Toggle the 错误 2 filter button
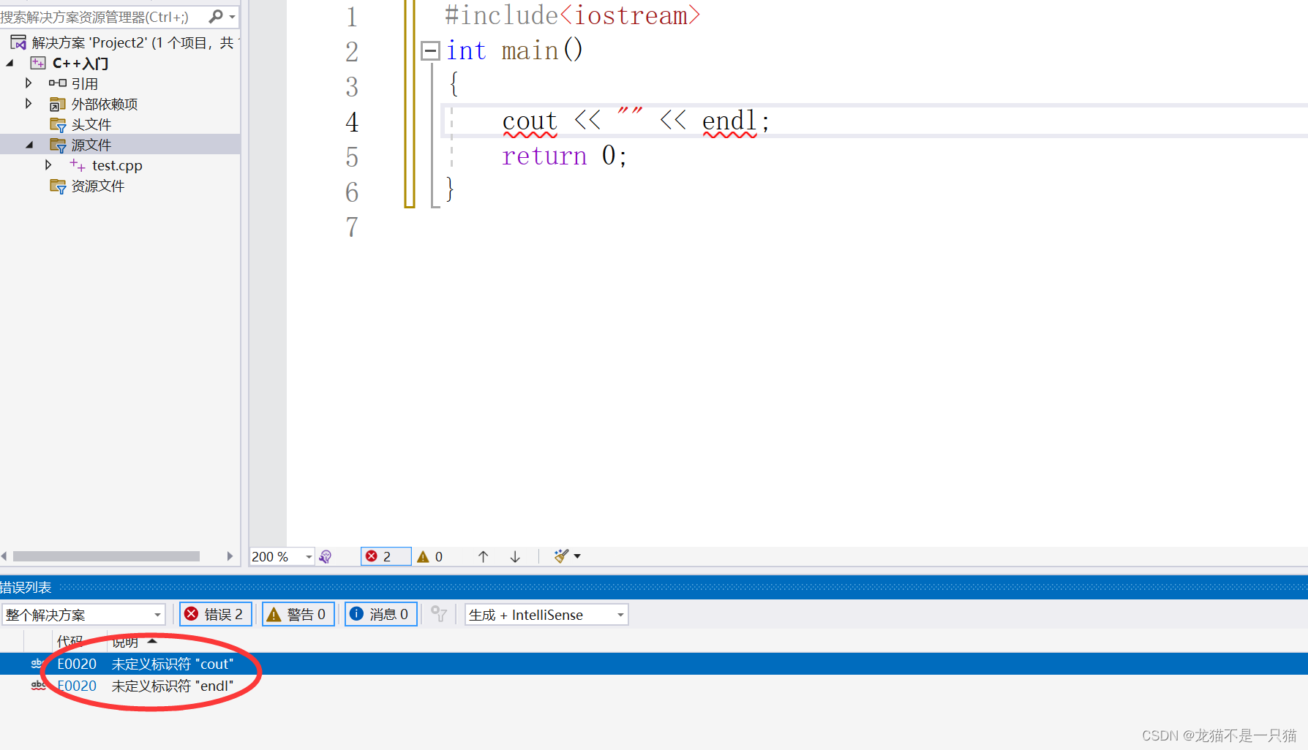This screenshot has width=1308, height=750. click(216, 614)
